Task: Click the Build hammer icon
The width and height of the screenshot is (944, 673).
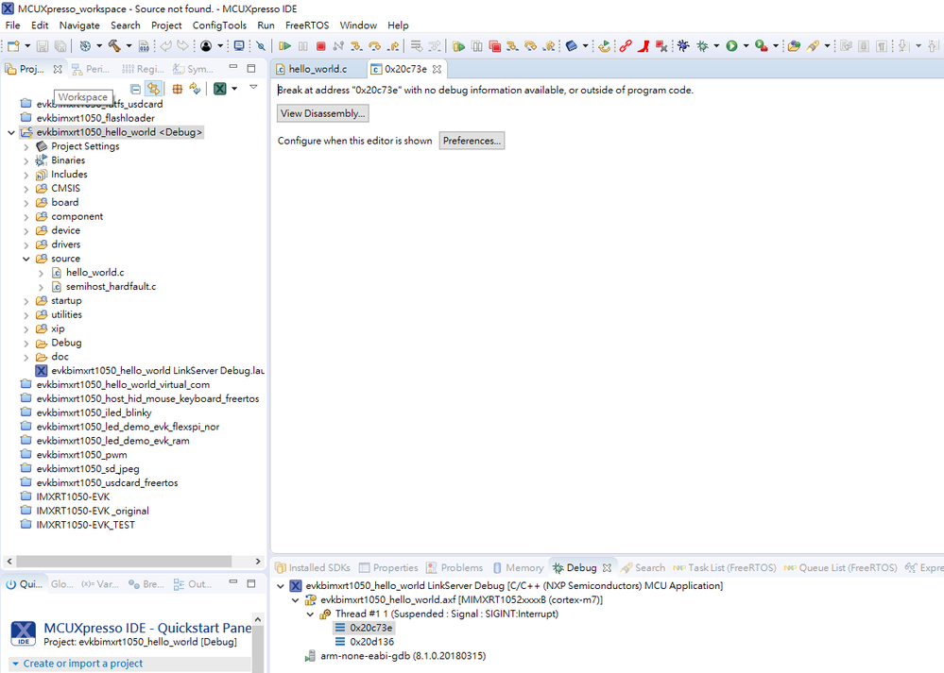Action: pos(114,45)
